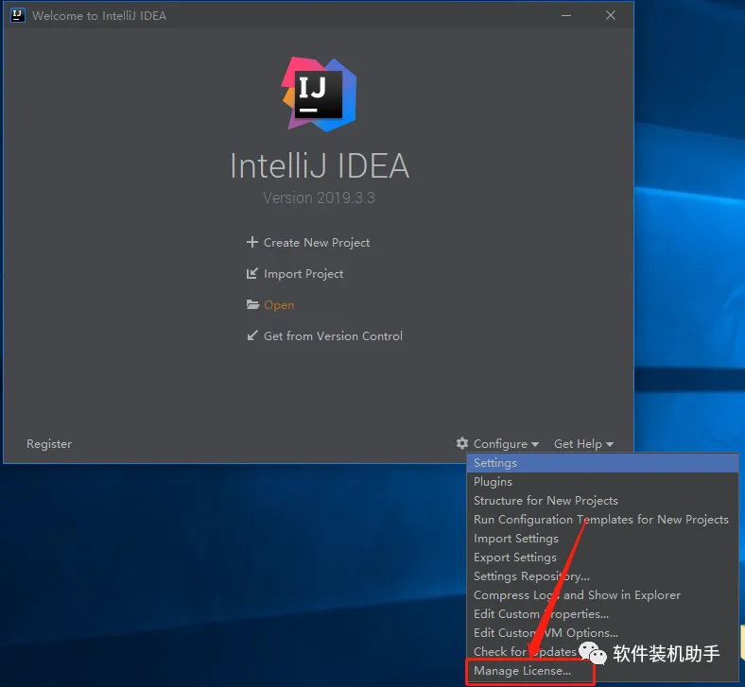Choose Import Project link

point(303,274)
